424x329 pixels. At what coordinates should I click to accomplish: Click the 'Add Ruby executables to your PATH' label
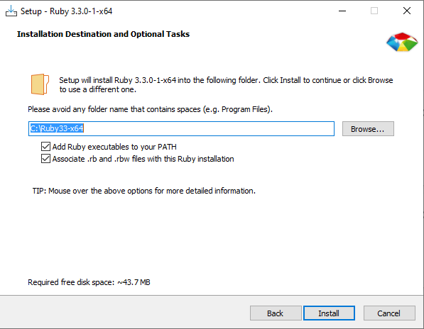(x=114, y=147)
